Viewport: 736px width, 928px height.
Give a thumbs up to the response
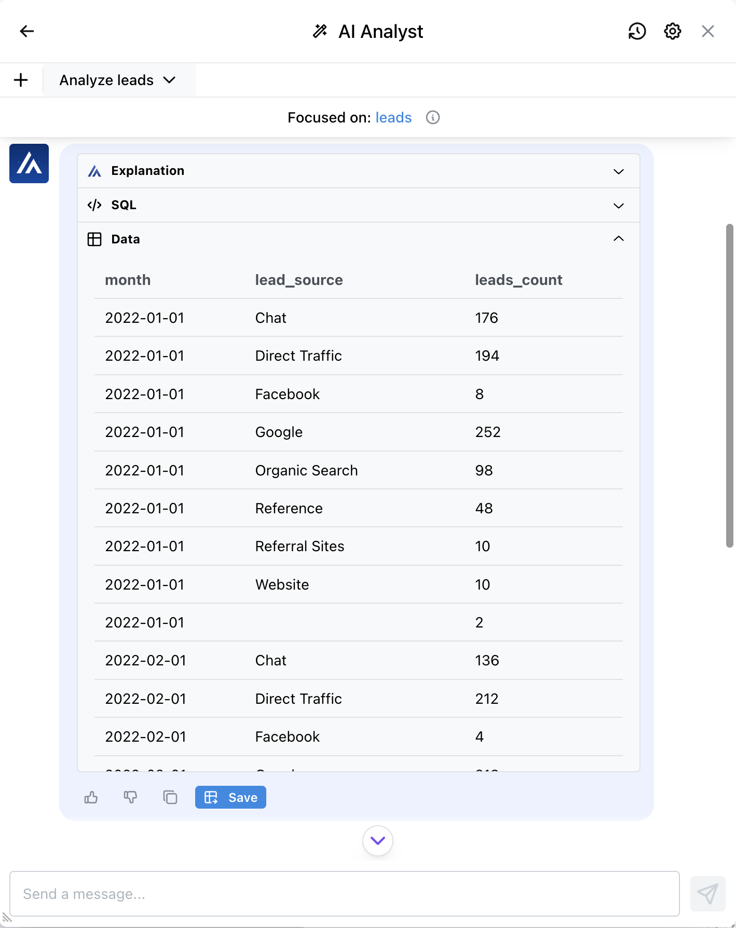91,797
